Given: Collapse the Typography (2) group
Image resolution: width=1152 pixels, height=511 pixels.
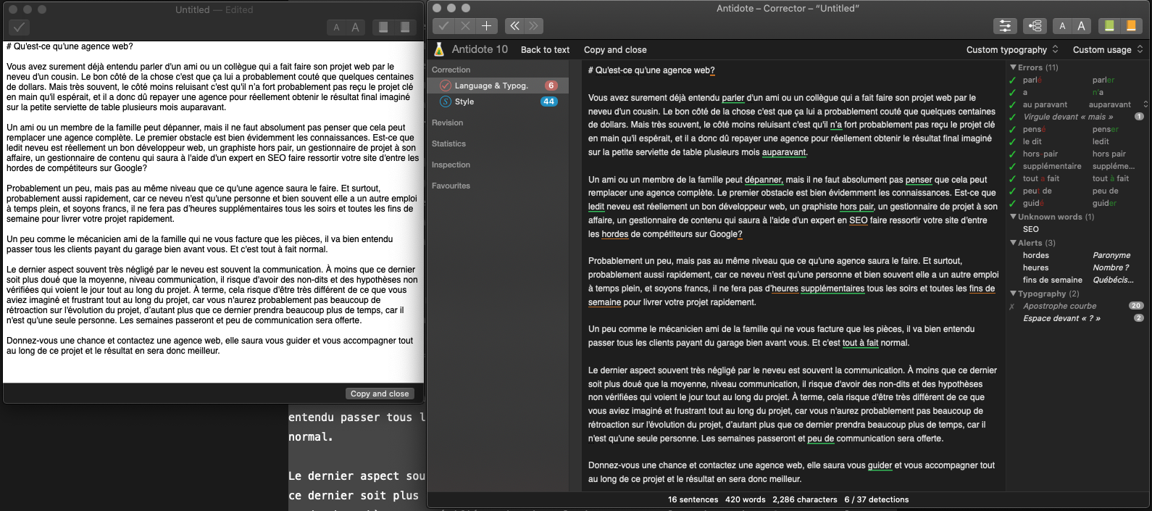Looking at the screenshot, I should click(1013, 294).
